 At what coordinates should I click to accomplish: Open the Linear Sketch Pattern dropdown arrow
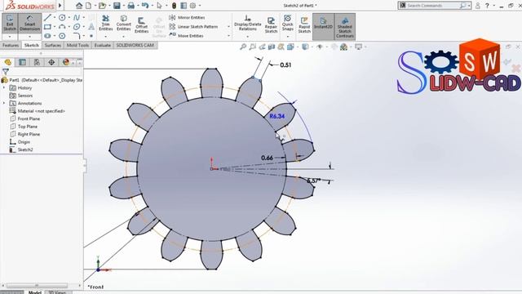228,27
